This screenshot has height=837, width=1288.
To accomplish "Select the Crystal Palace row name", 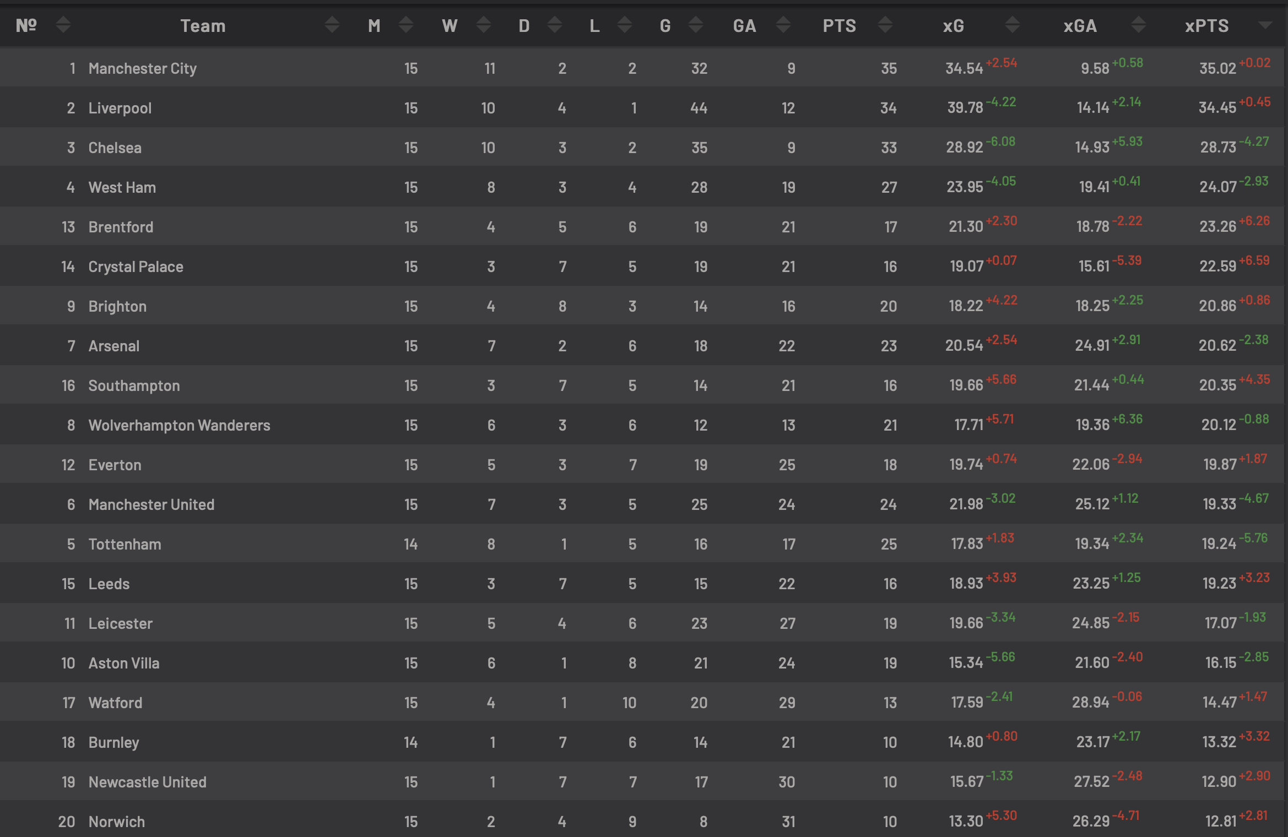I will click(x=136, y=267).
